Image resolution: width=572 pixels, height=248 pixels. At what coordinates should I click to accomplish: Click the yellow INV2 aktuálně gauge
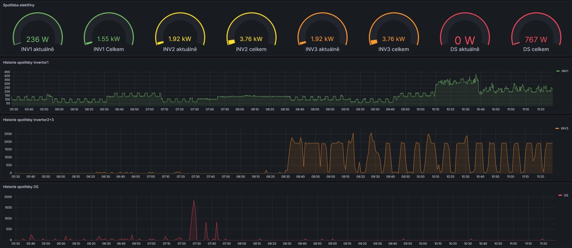point(180,33)
